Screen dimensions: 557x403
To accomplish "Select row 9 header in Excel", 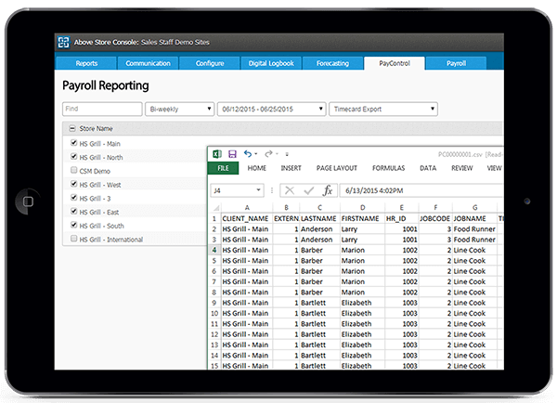I will click(214, 303).
